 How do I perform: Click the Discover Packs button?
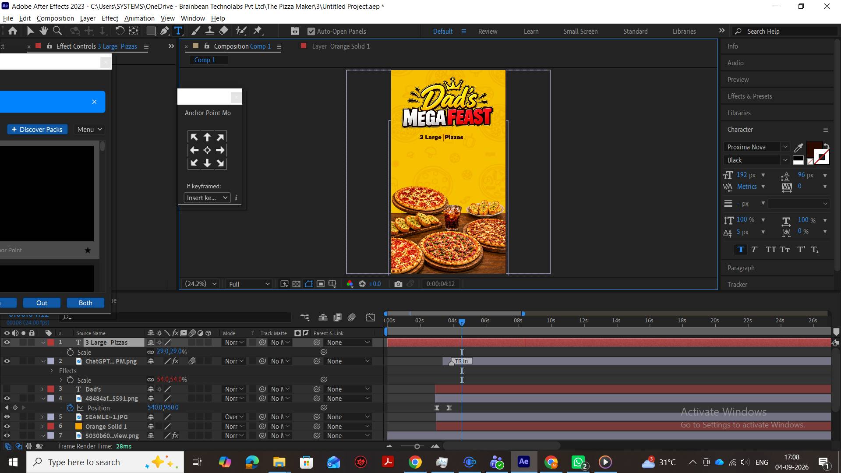(37, 130)
